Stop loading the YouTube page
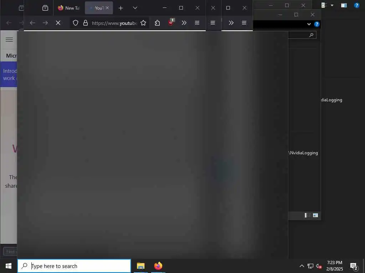This screenshot has height=273, width=365. (58, 23)
